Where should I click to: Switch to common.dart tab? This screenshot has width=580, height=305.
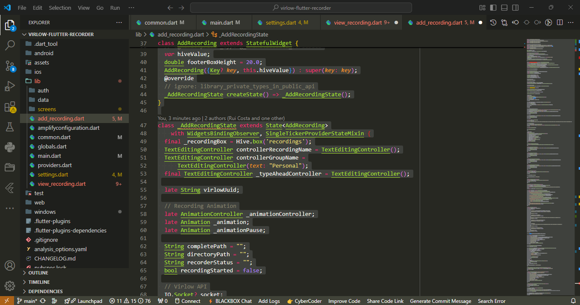[164, 22]
